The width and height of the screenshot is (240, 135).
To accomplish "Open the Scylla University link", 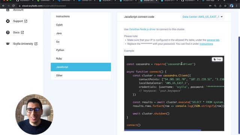I will [x=23, y=44].
